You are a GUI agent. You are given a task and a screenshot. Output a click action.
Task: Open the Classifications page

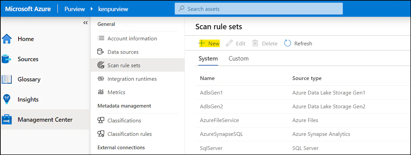pos(124,120)
